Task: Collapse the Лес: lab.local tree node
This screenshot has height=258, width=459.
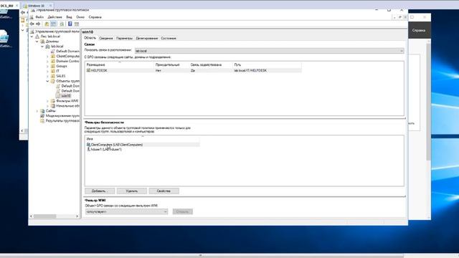Action: coord(32,37)
